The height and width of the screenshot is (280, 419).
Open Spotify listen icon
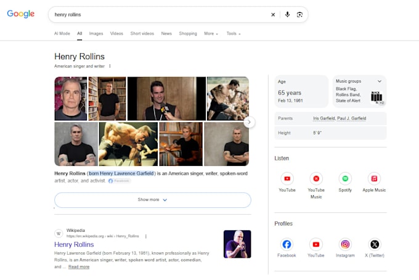tap(345, 179)
